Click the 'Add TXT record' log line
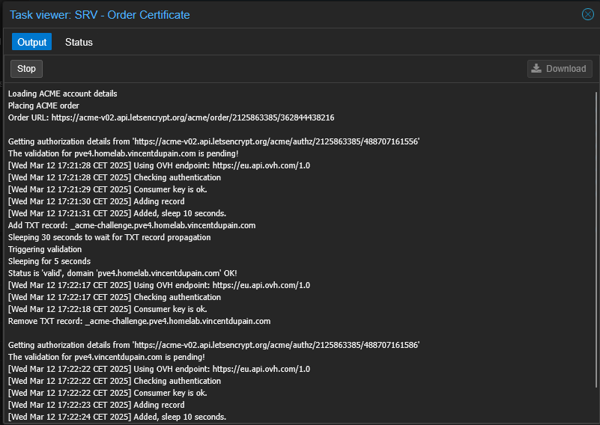Screen dimensions: 600x425 tap(132, 225)
